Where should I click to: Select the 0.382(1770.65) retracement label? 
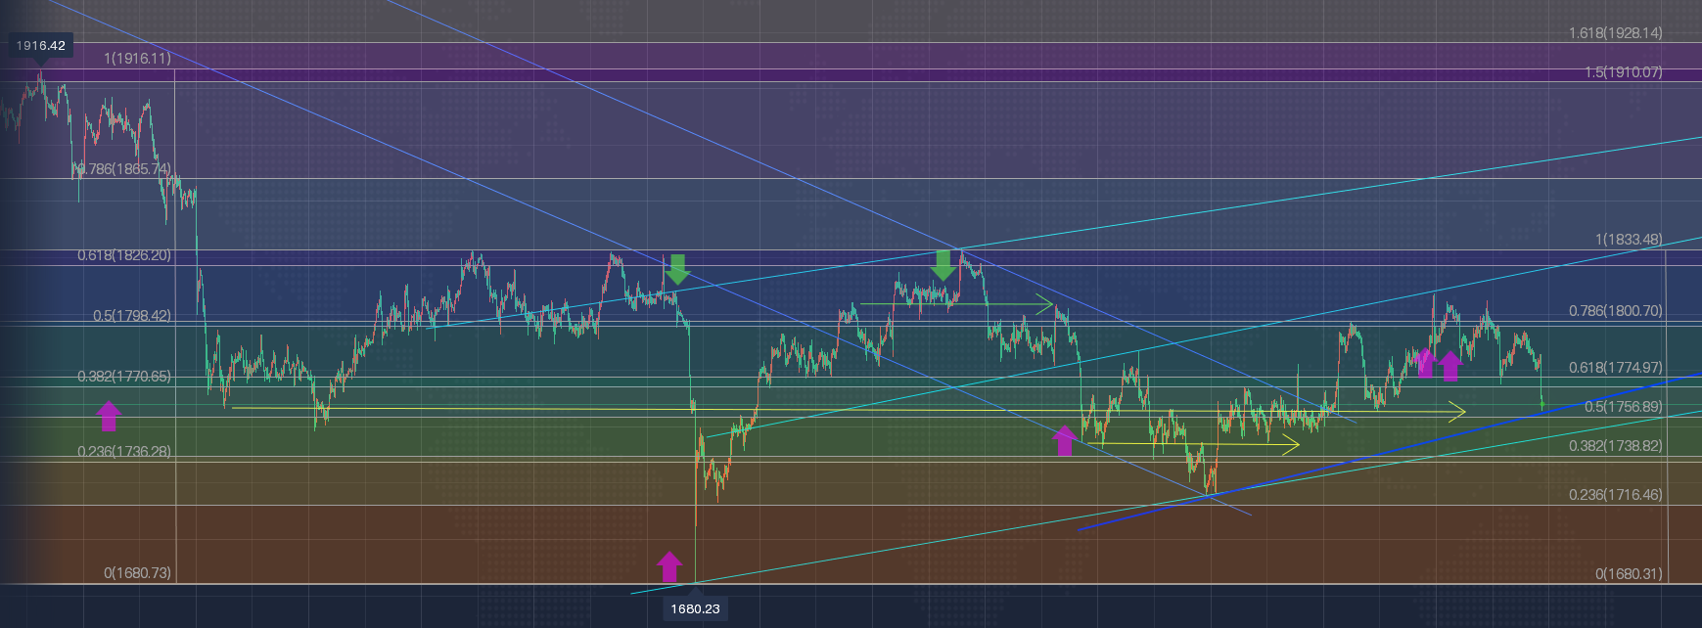click(x=124, y=377)
